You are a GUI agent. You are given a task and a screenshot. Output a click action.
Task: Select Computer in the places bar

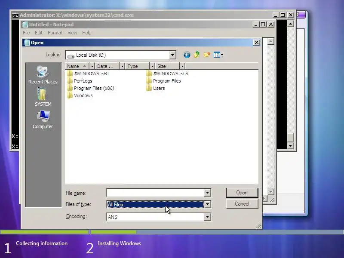[x=43, y=120]
